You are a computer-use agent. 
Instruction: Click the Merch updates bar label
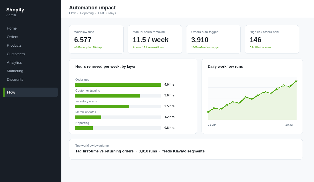click(86, 112)
